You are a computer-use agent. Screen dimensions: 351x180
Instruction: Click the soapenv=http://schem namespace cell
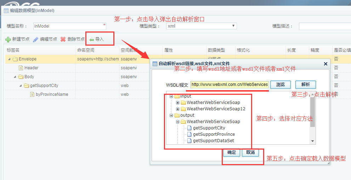[98, 59]
